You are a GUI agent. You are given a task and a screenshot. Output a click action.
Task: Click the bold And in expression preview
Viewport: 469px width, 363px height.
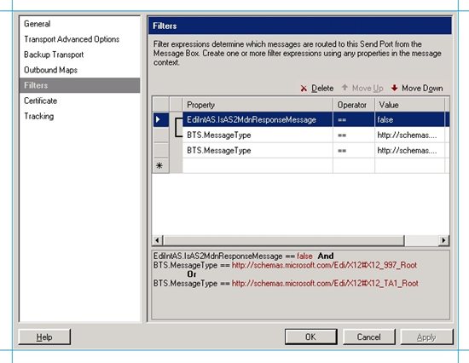tap(326, 256)
